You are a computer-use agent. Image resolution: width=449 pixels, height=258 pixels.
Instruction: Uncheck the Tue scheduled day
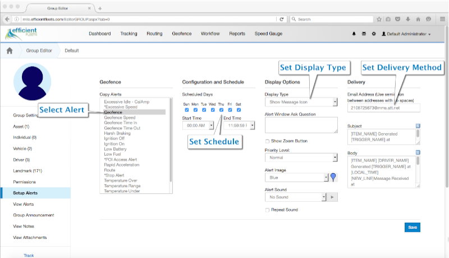204,110
